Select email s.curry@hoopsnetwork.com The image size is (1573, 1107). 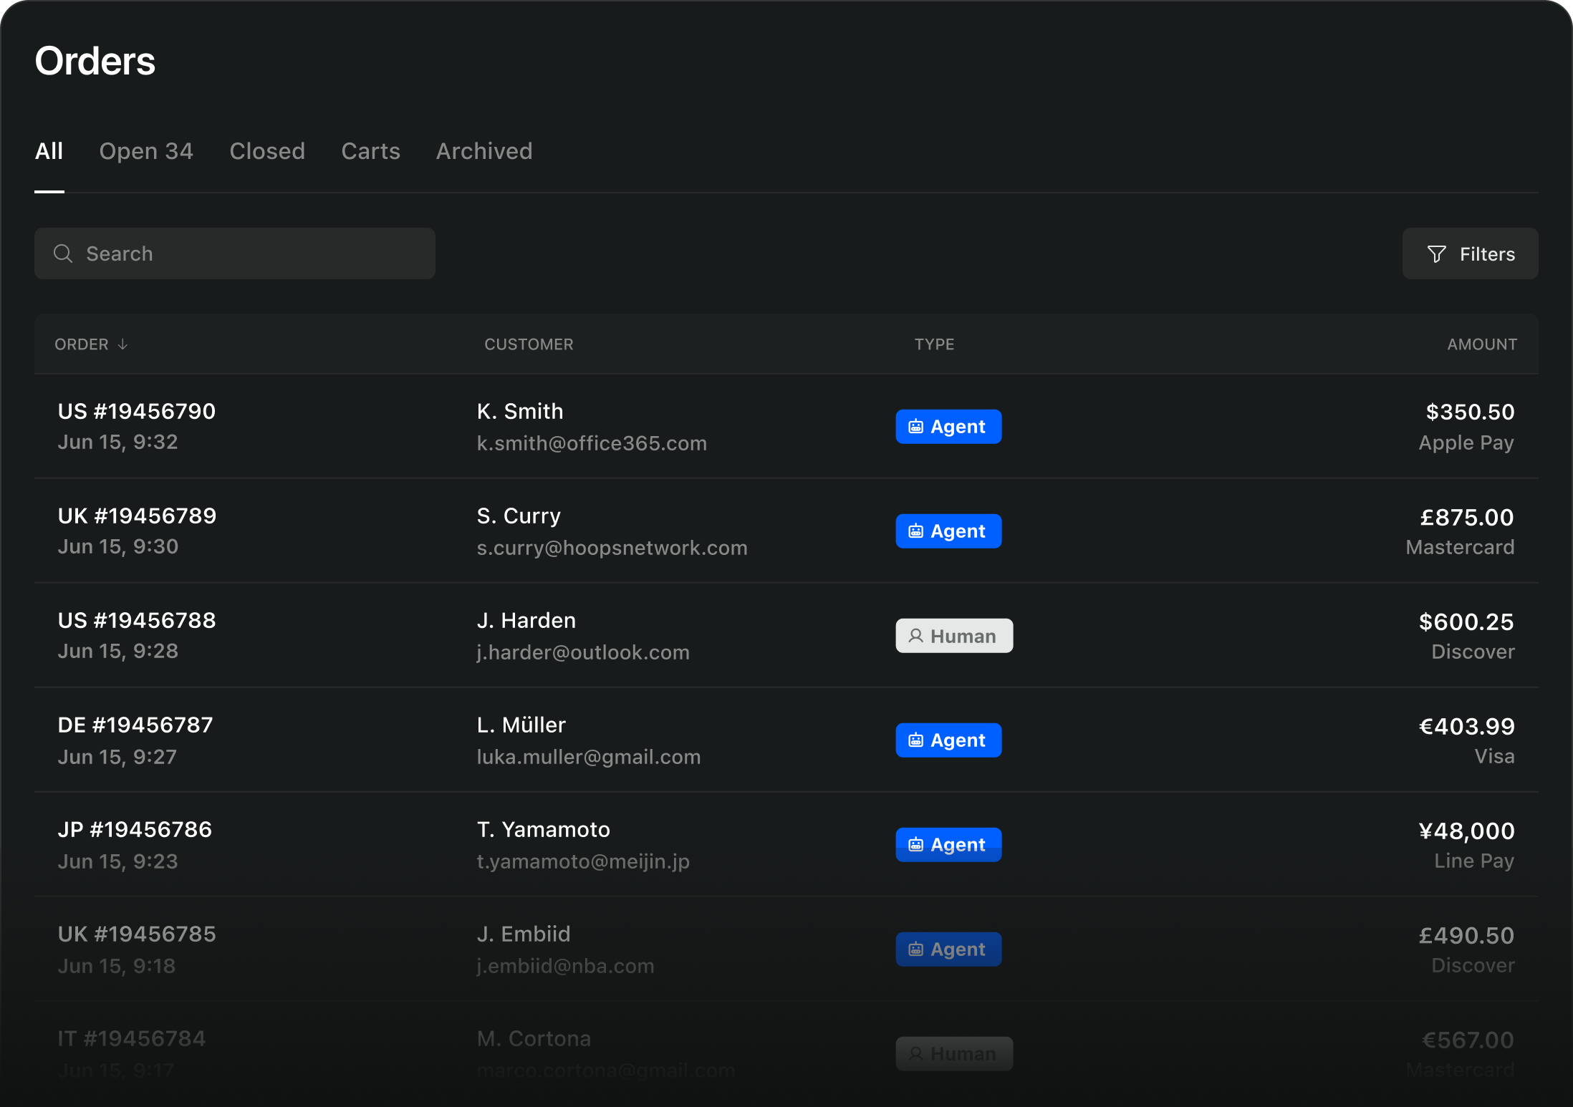(x=612, y=548)
